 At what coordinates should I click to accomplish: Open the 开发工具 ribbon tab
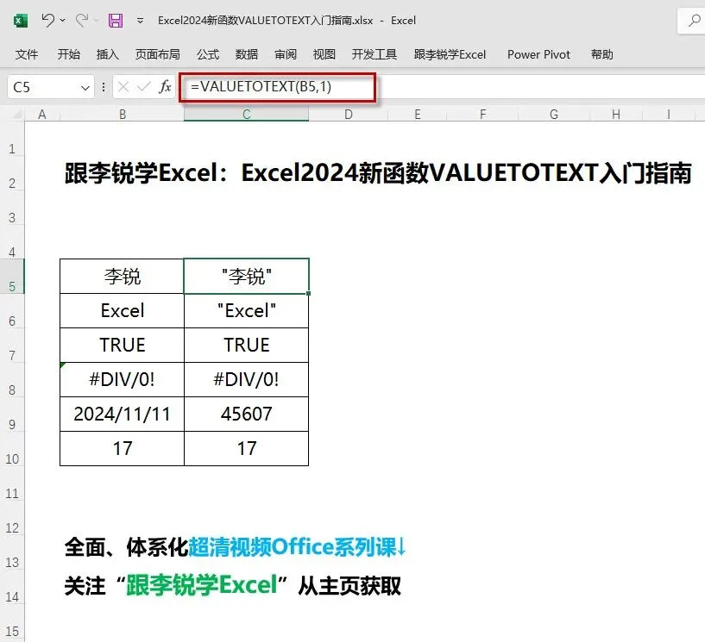pos(375,55)
